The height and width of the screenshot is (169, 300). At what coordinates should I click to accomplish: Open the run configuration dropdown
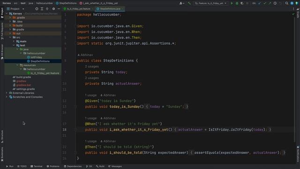pos(210,3)
